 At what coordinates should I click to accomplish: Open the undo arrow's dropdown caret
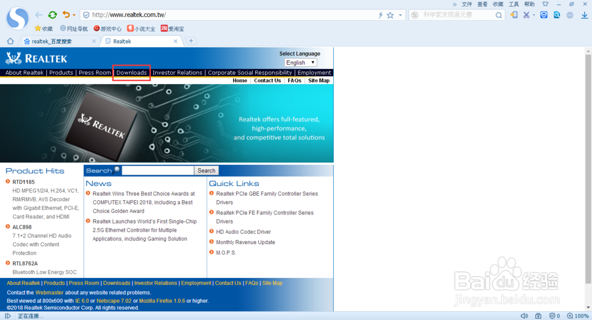coord(74,15)
